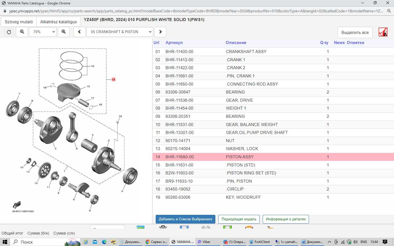
Task: Click the Общий итог label
Action: pos(12,233)
